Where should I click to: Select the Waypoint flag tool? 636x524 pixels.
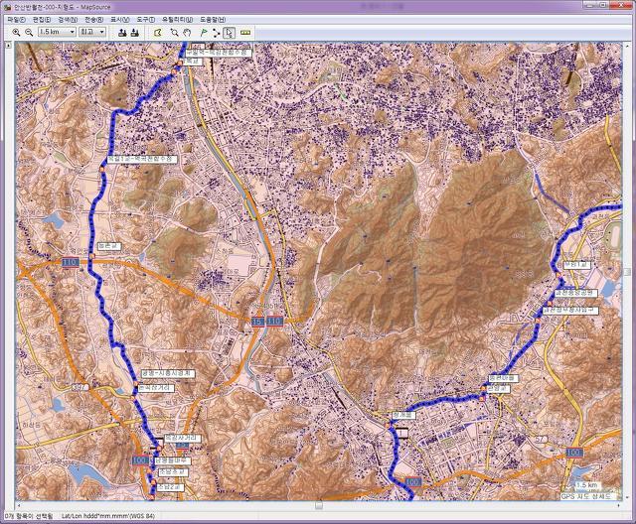pyautogui.click(x=204, y=33)
